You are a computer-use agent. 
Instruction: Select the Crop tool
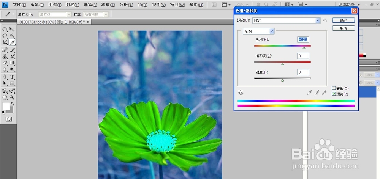pos(5,42)
